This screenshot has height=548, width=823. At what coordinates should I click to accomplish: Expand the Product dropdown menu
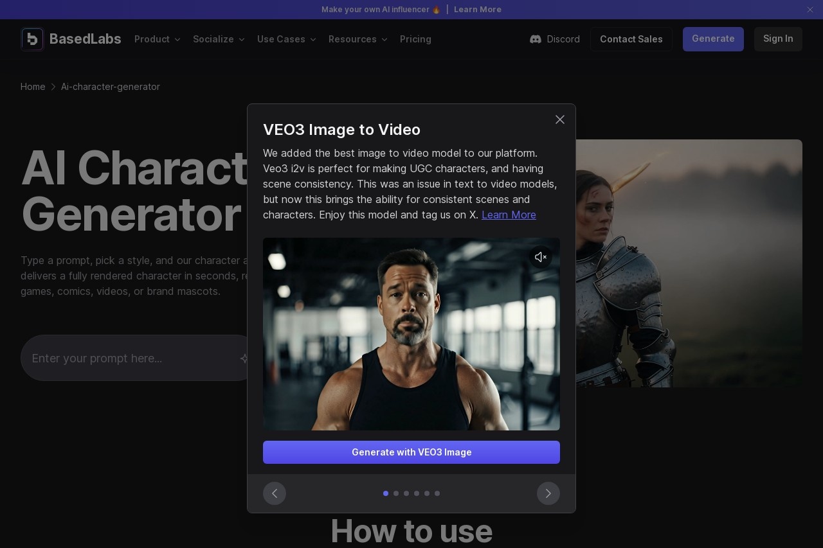158,39
